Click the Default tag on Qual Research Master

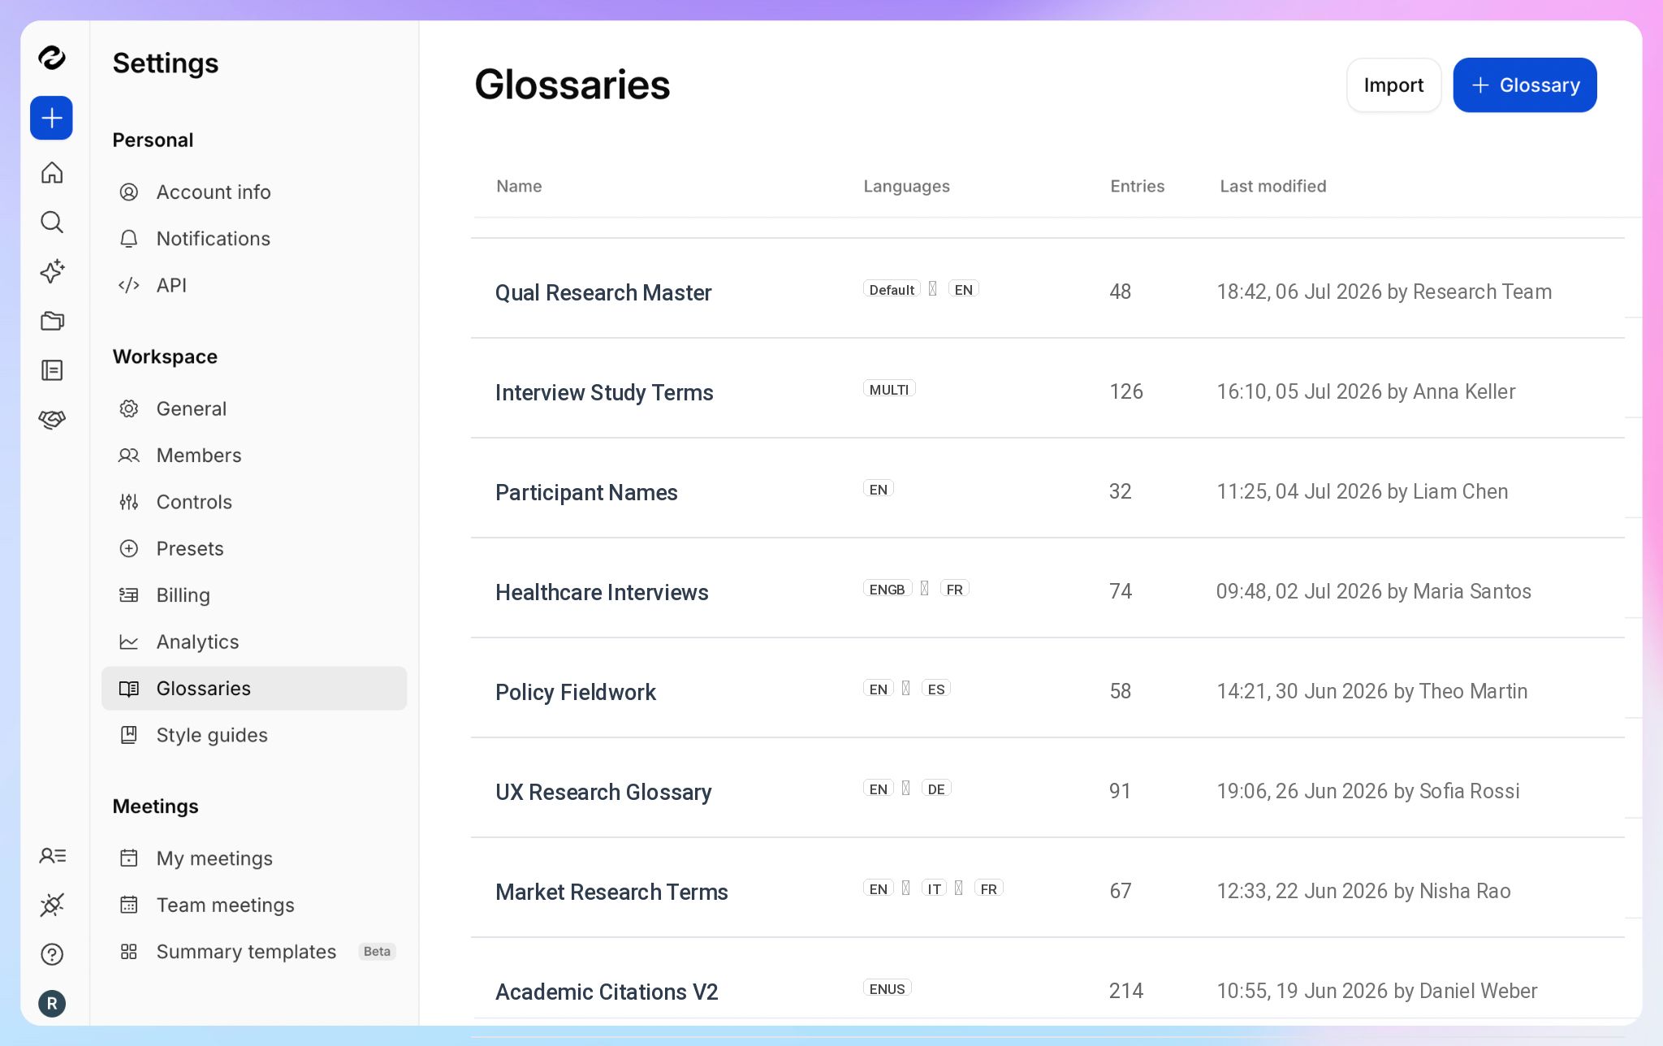(892, 289)
